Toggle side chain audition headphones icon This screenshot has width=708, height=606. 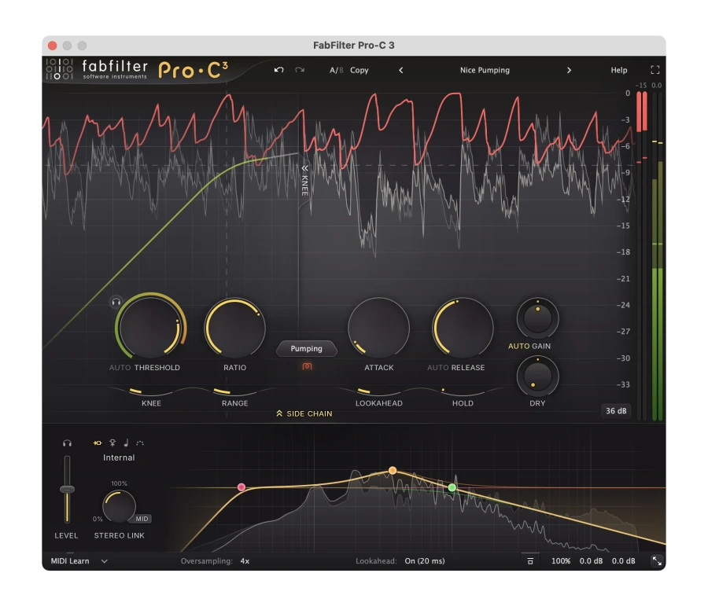67,443
